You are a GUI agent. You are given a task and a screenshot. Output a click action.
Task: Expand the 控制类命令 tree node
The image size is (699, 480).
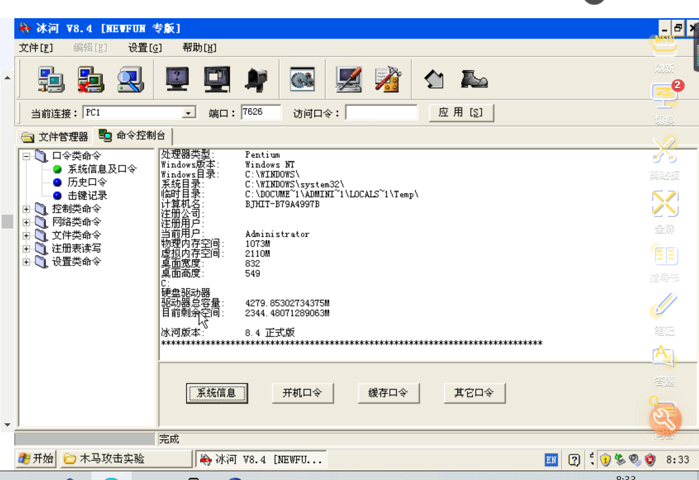pos(26,209)
